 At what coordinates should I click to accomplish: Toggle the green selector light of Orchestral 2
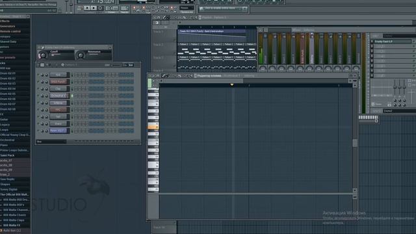point(72,96)
